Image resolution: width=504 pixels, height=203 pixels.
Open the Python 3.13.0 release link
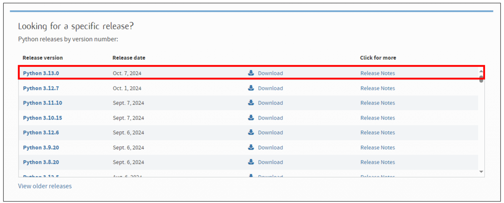41,73
